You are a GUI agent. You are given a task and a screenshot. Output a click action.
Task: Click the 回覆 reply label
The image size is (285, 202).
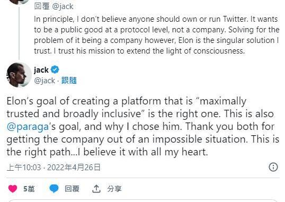pos(72,189)
